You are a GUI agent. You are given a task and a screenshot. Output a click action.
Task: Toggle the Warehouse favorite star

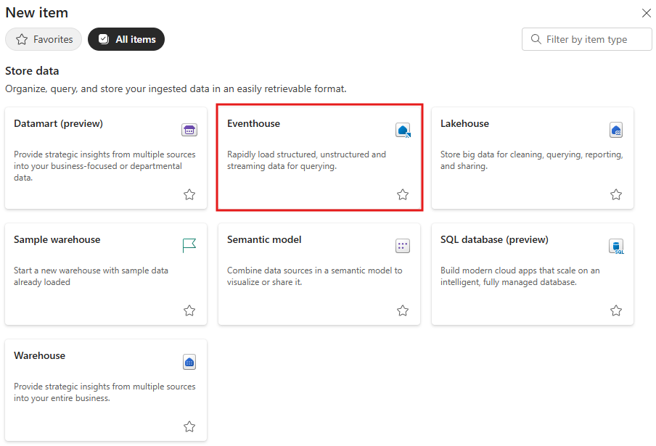(189, 426)
